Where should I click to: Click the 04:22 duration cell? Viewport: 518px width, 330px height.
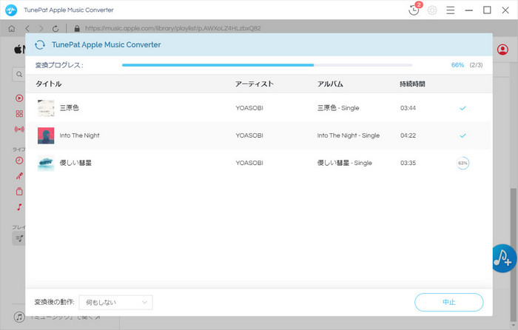pyautogui.click(x=408, y=135)
